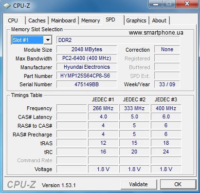Show the About tab

[159, 20]
